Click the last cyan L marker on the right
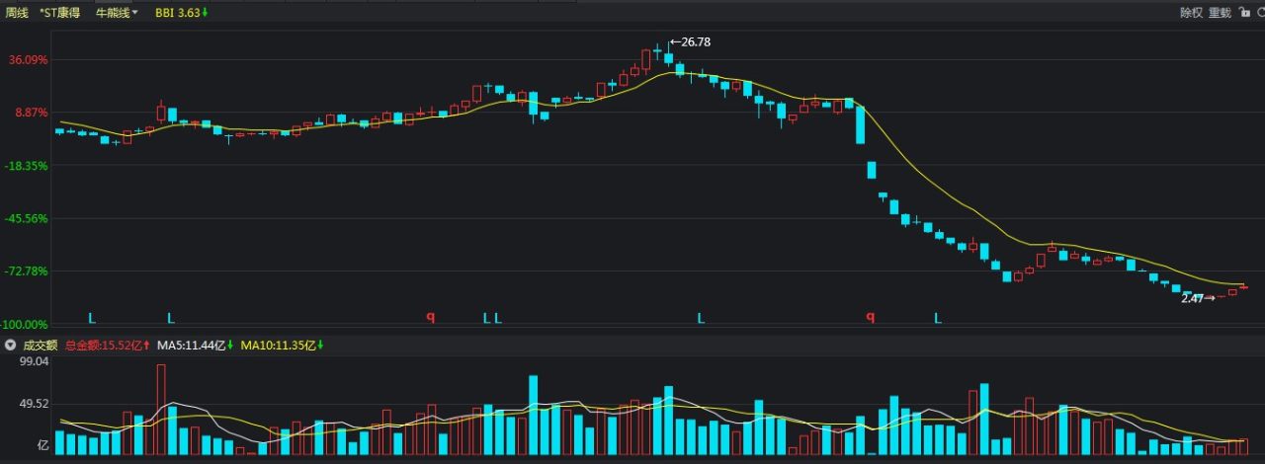Screen dimensions: 1265x464 [938, 318]
